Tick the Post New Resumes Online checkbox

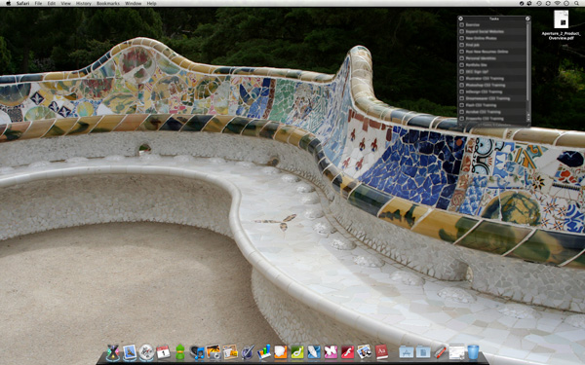pyautogui.click(x=461, y=52)
